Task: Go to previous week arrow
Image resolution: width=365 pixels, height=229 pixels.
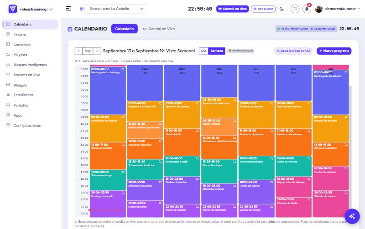Action: pyautogui.click(x=78, y=51)
